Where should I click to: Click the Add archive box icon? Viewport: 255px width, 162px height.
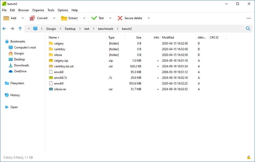tap(6, 18)
